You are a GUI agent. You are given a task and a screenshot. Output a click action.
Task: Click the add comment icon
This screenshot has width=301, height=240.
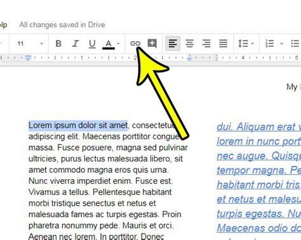click(152, 44)
